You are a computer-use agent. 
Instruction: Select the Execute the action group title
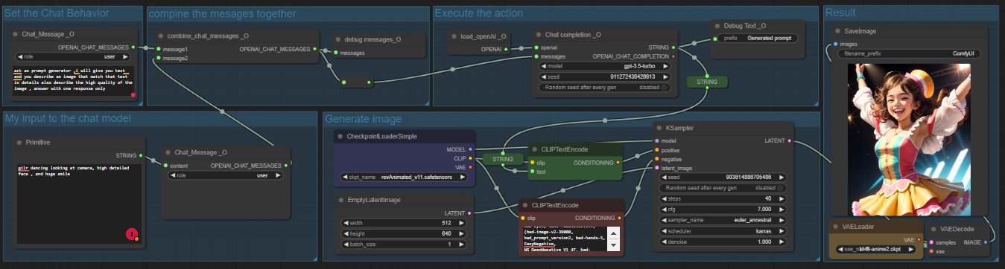pyautogui.click(x=478, y=13)
